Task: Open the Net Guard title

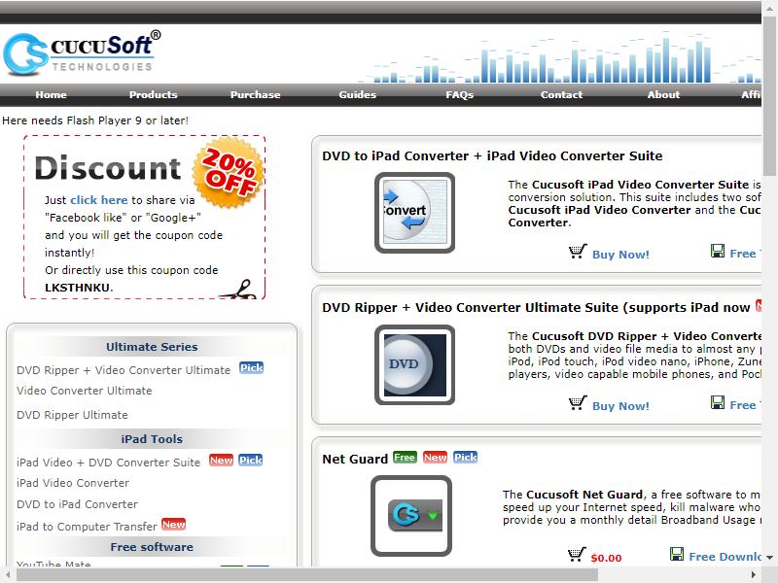Action: tap(355, 459)
